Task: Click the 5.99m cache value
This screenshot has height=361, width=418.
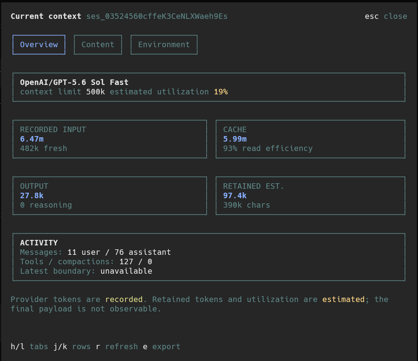Action: pos(235,139)
